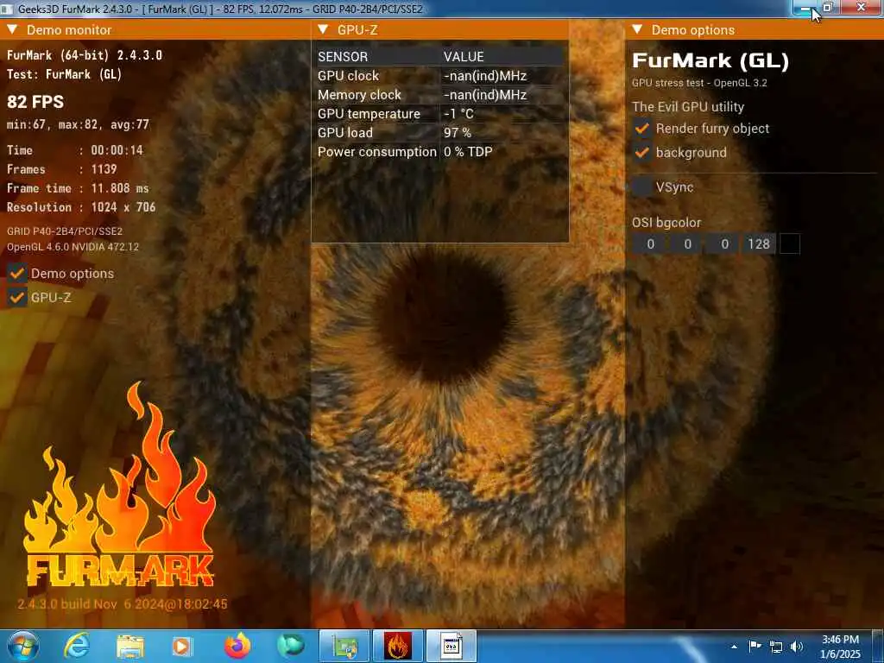Click the FurMark flame logo

point(119,485)
